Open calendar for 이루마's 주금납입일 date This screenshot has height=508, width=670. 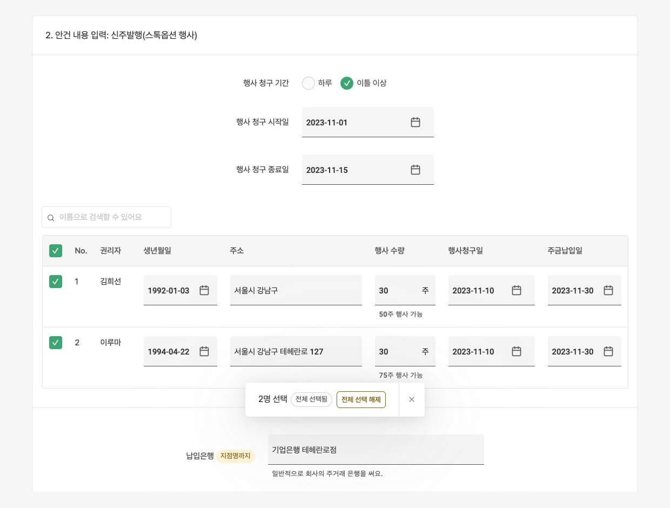608,351
